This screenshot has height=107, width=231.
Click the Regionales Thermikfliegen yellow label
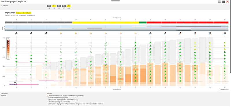pyautogui.click(x=23, y=13)
